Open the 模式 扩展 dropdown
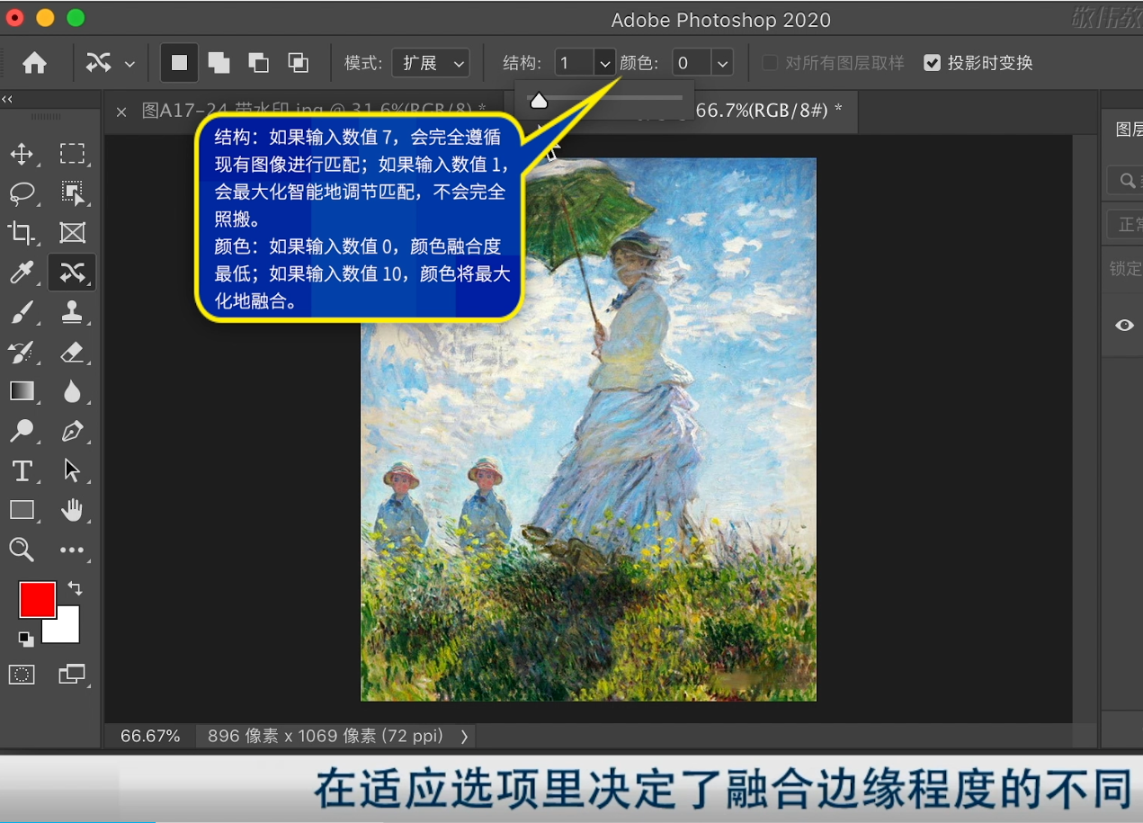The image size is (1143, 823). pos(431,63)
